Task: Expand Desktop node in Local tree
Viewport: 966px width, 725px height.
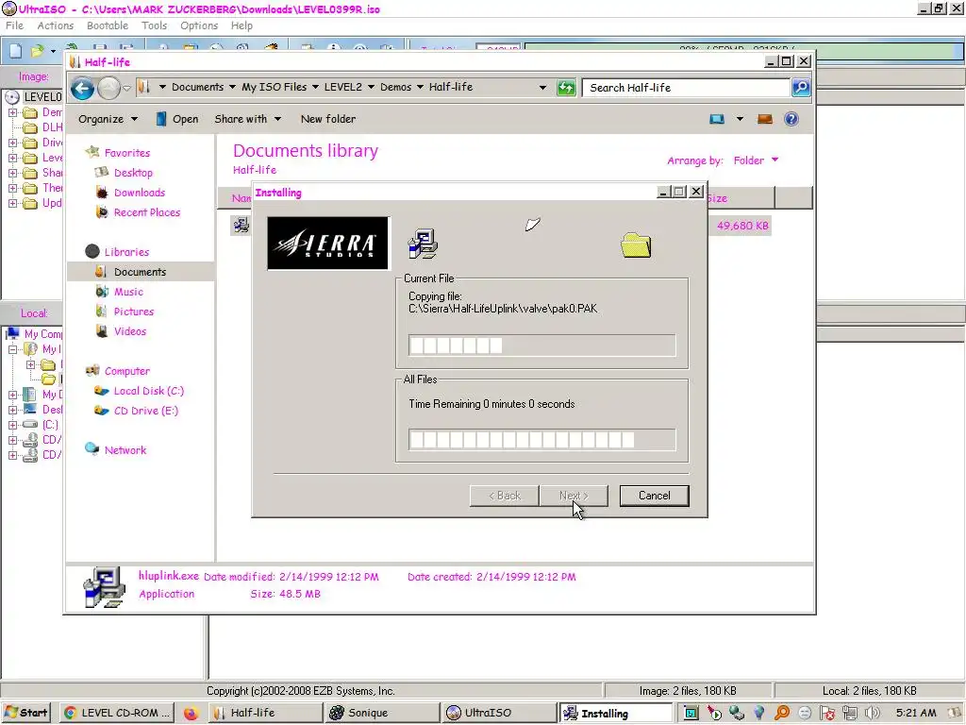Action: pyautogui.click(x=12, y=410)
